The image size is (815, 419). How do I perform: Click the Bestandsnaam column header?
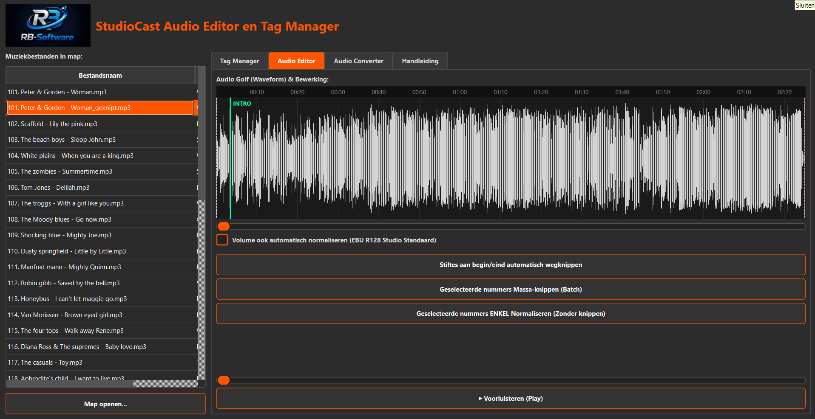(x=100, y=75)
